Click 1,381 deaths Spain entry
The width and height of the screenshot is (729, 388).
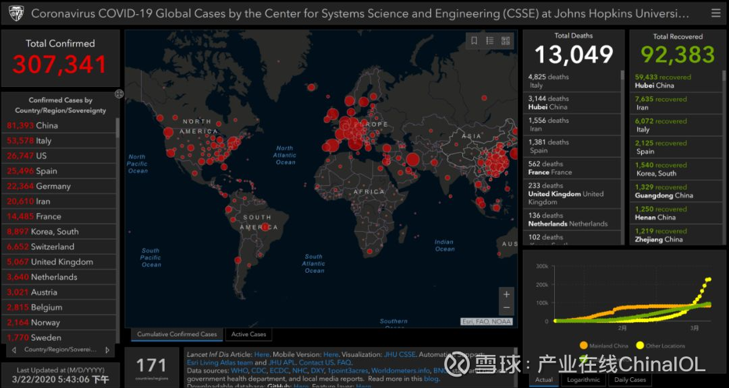tap(573, 146)
